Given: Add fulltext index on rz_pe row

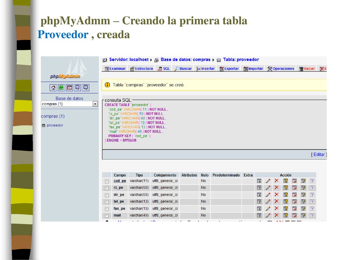Looking at the screenshot, I should click(312, 188).
